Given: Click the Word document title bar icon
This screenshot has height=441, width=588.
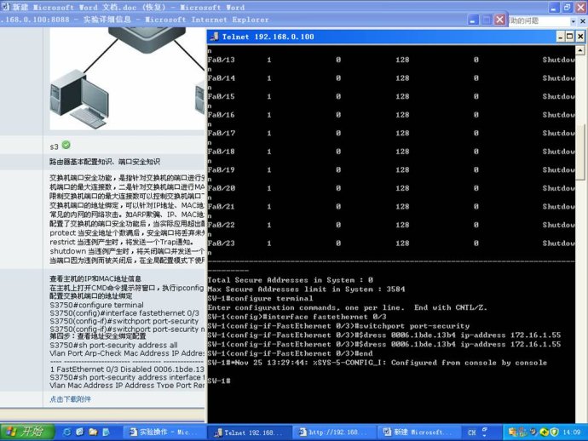Looking at the screenshot, I should click(5, 7).
